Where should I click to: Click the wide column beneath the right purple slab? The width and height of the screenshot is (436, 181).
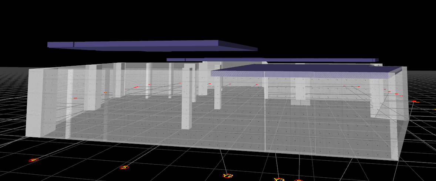pos(300,90)
